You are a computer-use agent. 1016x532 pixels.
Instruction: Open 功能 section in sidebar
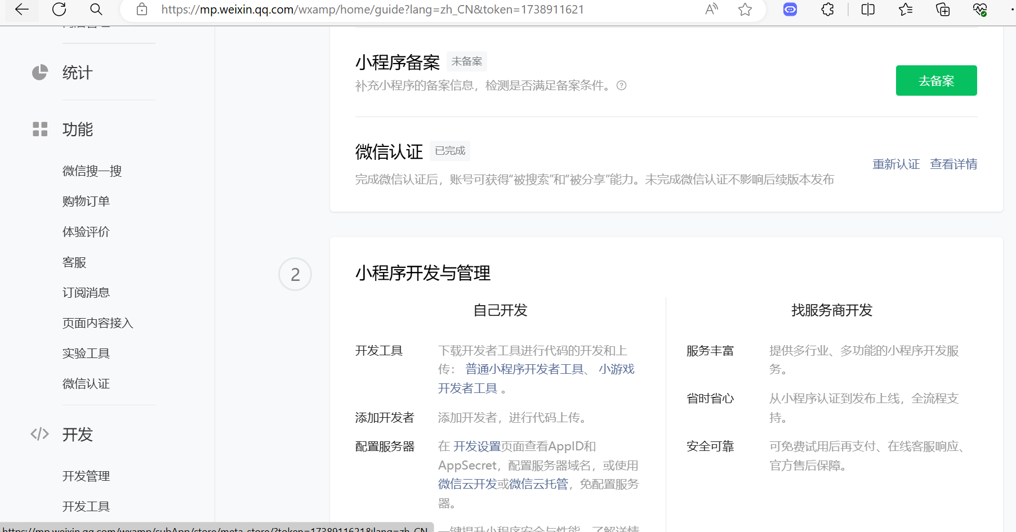coord(78,129)
